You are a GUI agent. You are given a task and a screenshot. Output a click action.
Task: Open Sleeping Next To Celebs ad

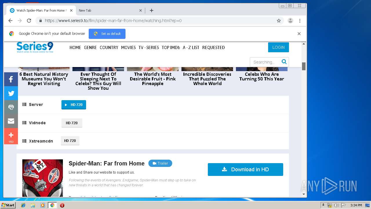98,81
